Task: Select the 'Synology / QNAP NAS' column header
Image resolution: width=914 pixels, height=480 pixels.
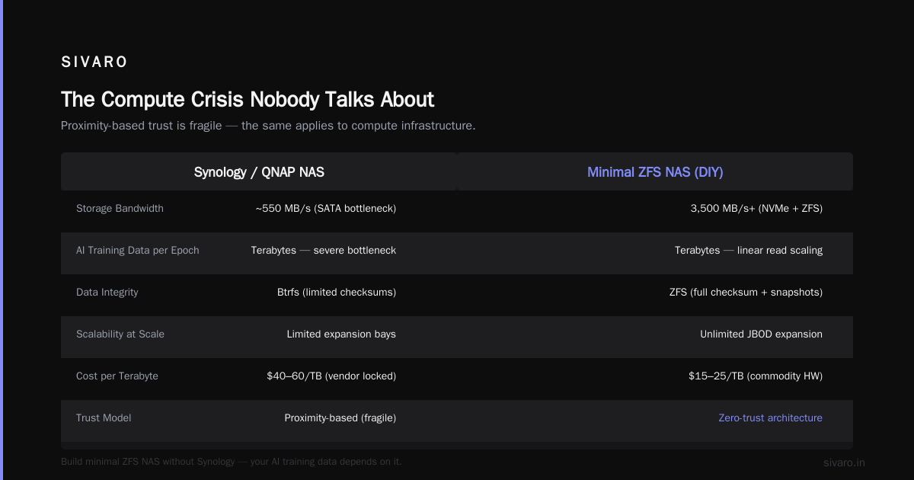Action: click(259, 172)
